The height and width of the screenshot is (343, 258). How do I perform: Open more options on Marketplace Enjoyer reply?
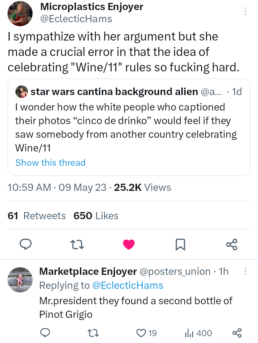click(x=245, y=271)
